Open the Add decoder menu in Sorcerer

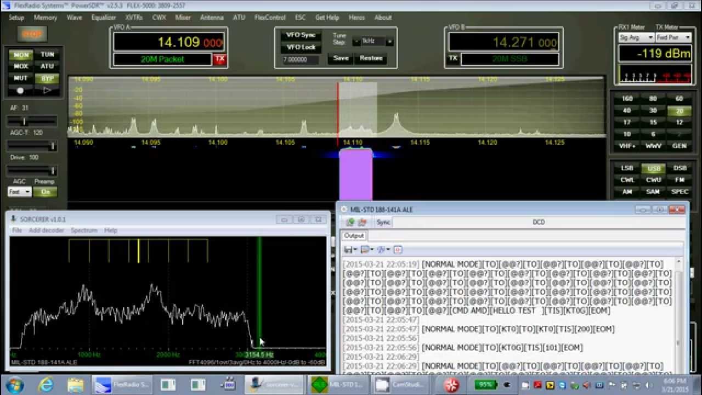tap(46, 230)
